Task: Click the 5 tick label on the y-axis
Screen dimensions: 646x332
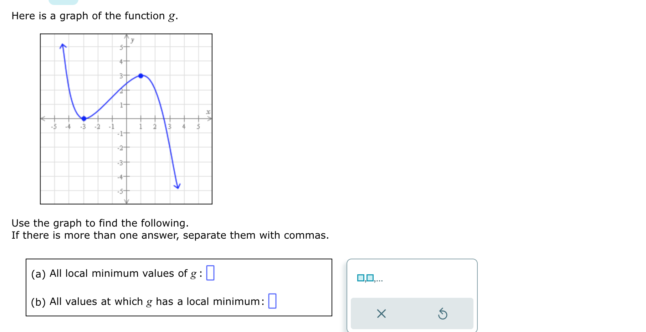Action: tap(121, 47)
